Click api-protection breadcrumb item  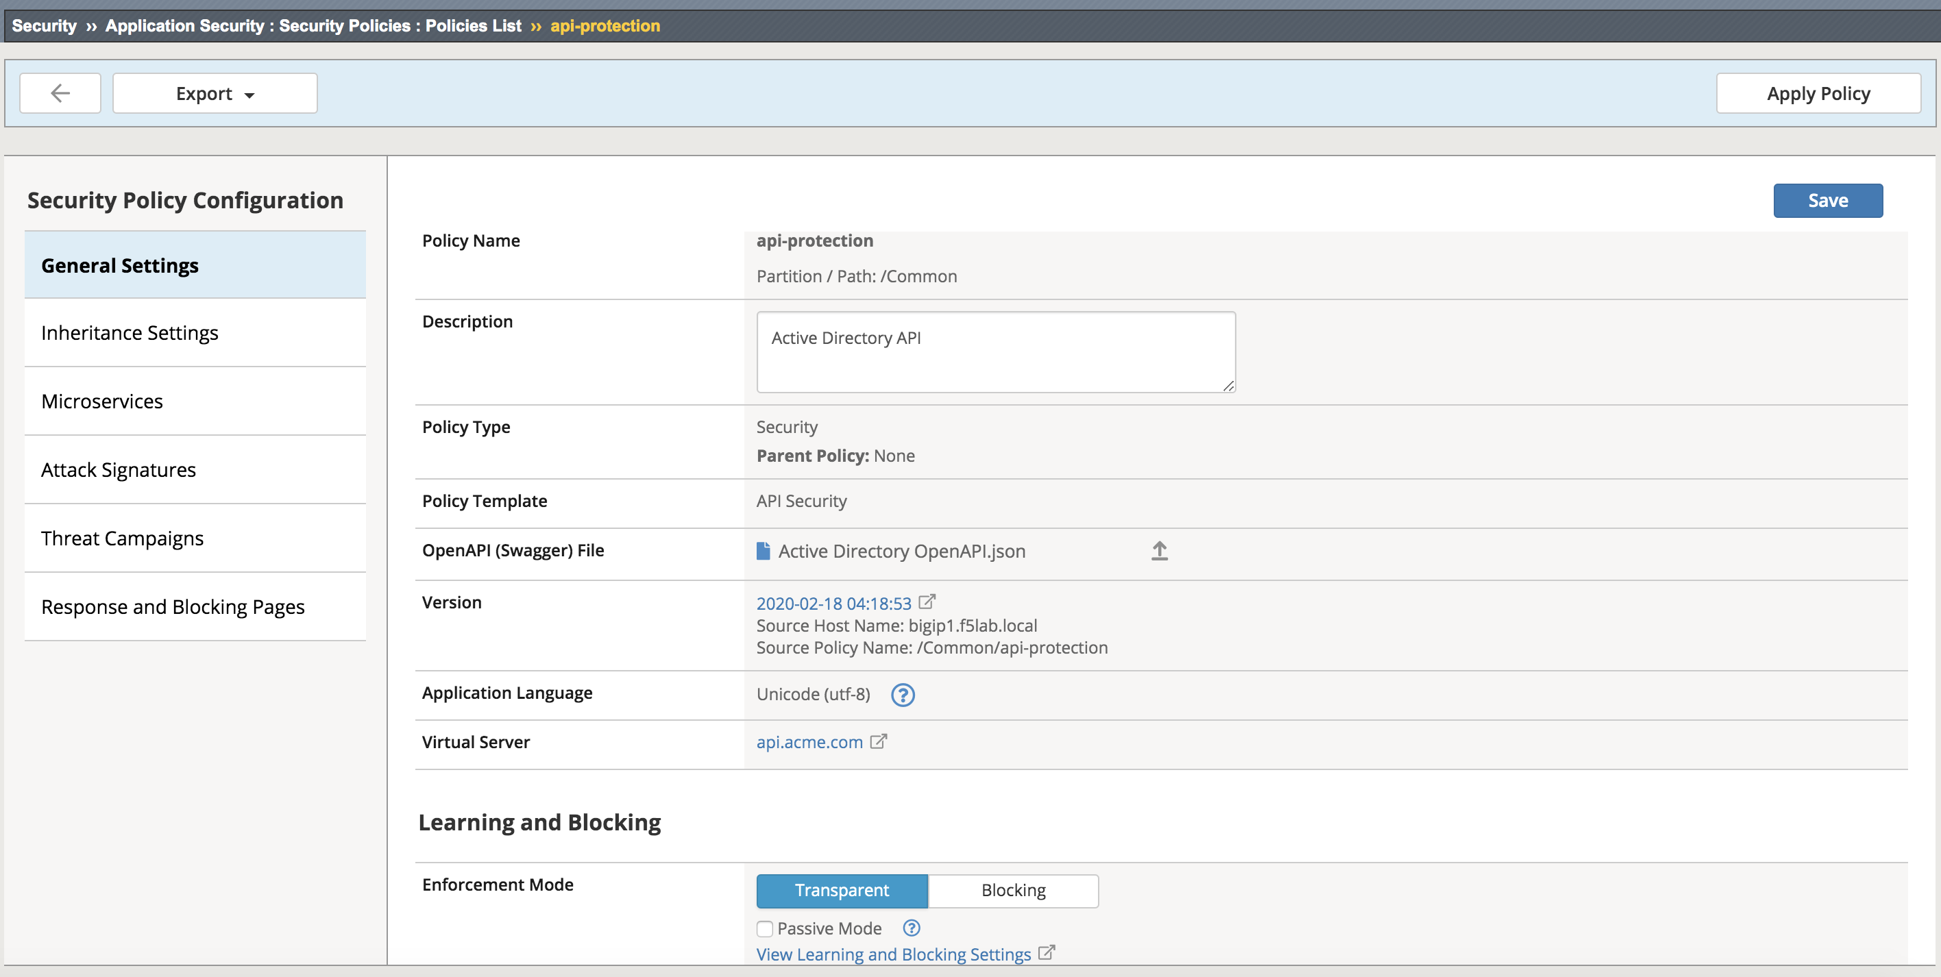[x=605, y=25]
